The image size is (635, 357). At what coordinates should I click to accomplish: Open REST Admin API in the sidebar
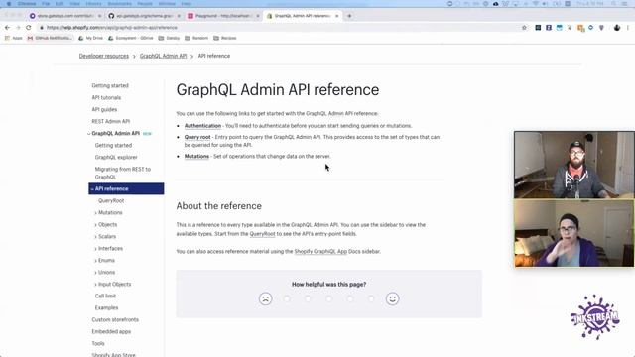pyautogui.click(x=110, y=121)
